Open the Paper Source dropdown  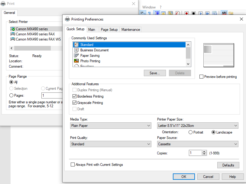tap(198, 144)
